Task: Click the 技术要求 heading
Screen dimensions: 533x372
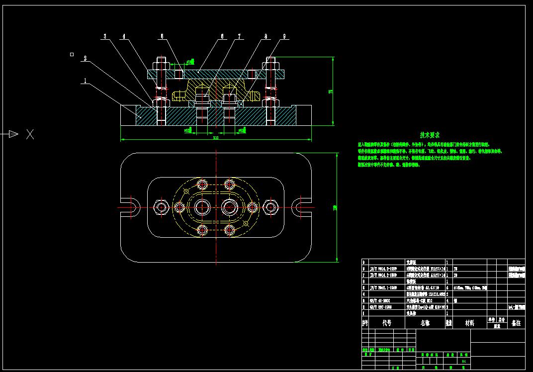Action: pos(430,135)
